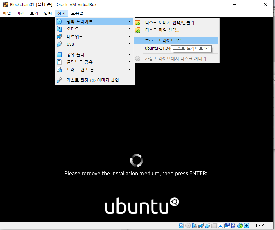The width and height of the screenshot is (275, 230).
Task: Click the recording status bar icon
Action: pos(227,226)
